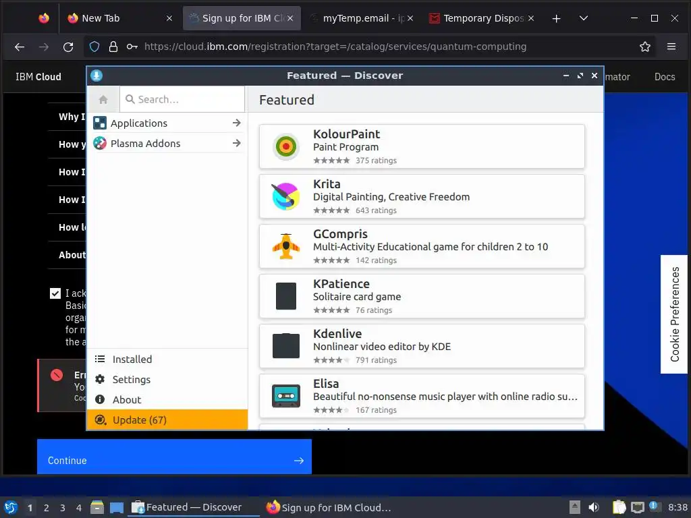Click the volume speaker tray icon
The height and width of the screenshot is (518, 691).
click(594, 507)
